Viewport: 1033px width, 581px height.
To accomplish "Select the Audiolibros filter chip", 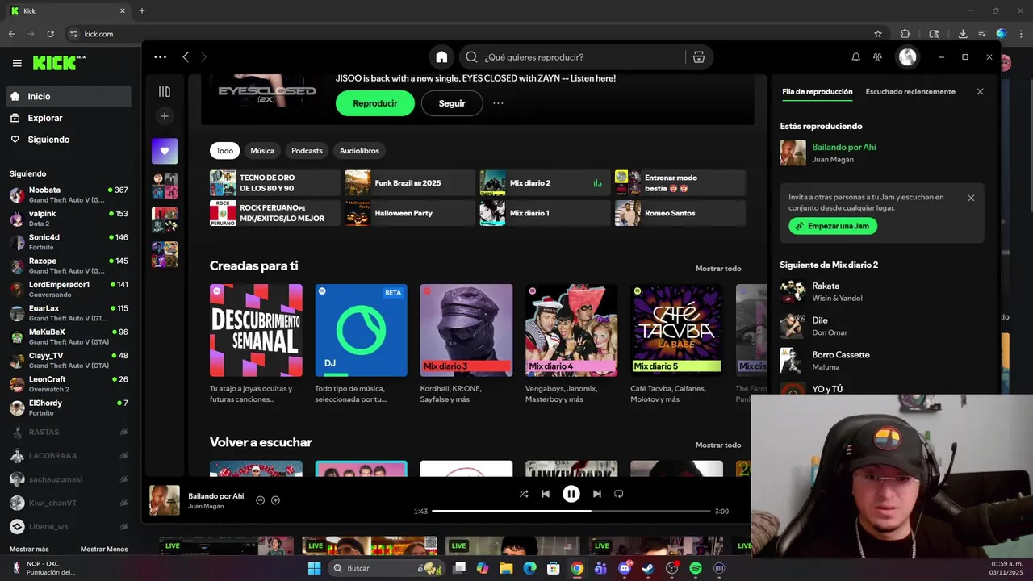I will click(359, 151).
